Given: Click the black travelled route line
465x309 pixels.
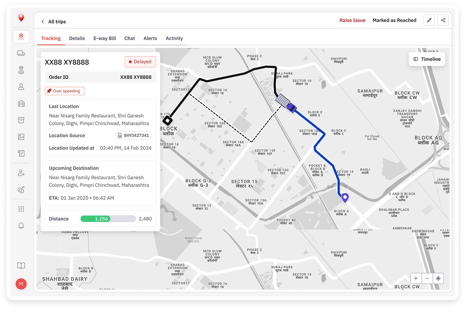Looking at the screenshot, I should [225, 78].
